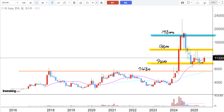Image resolution: width=224 pixels, height=112 pixels.
Task: Select the 1시간 interval button
Action: pos(24,3)
